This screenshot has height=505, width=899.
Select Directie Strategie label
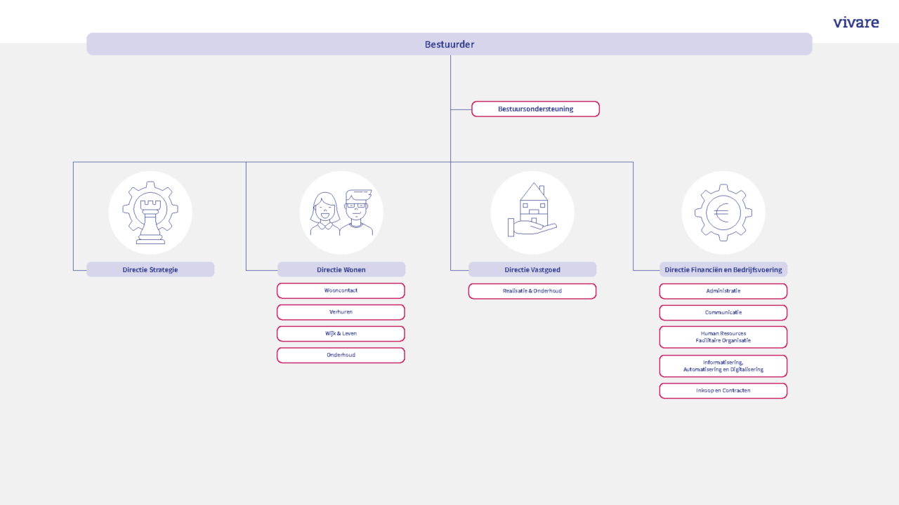click(150, 269)
